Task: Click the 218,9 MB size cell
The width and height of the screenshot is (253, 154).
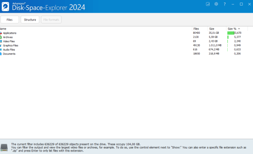Action: pyautogui.click(x=214, y=54)
